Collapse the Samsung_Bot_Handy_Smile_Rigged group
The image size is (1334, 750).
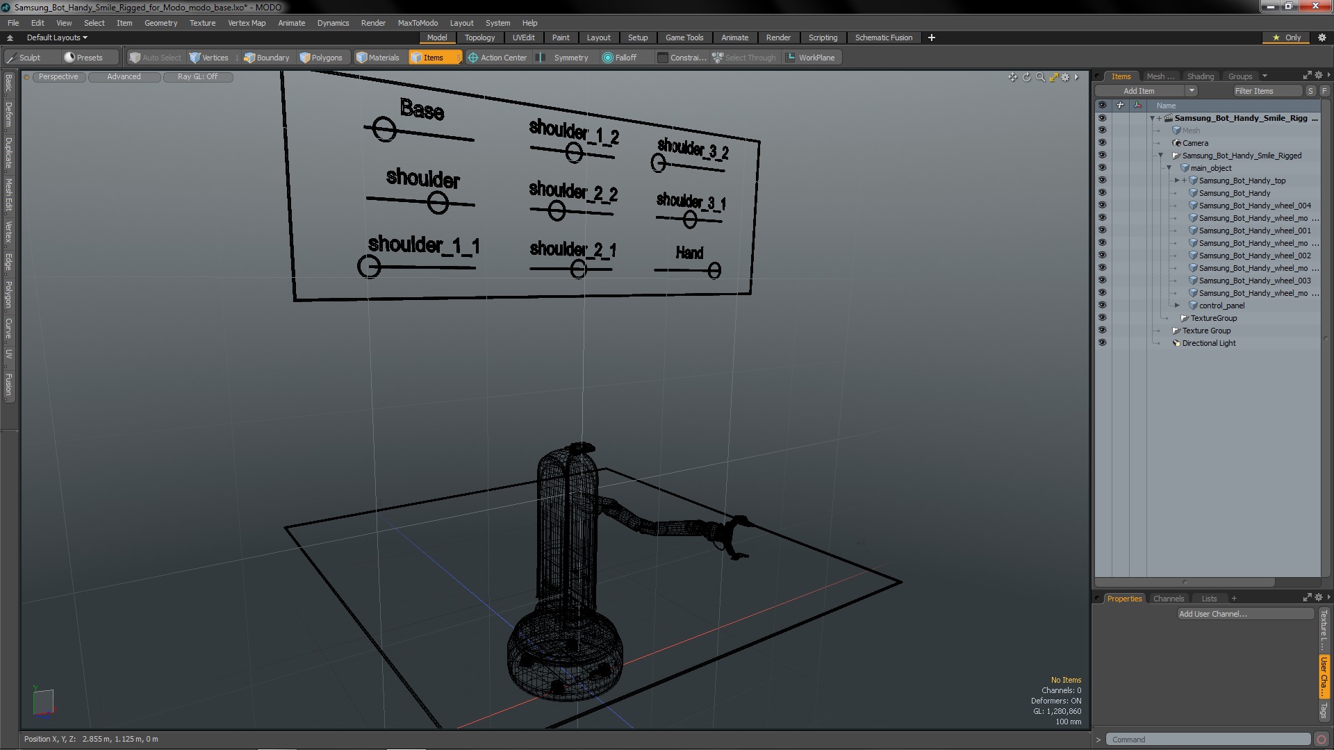[1160, 156]
